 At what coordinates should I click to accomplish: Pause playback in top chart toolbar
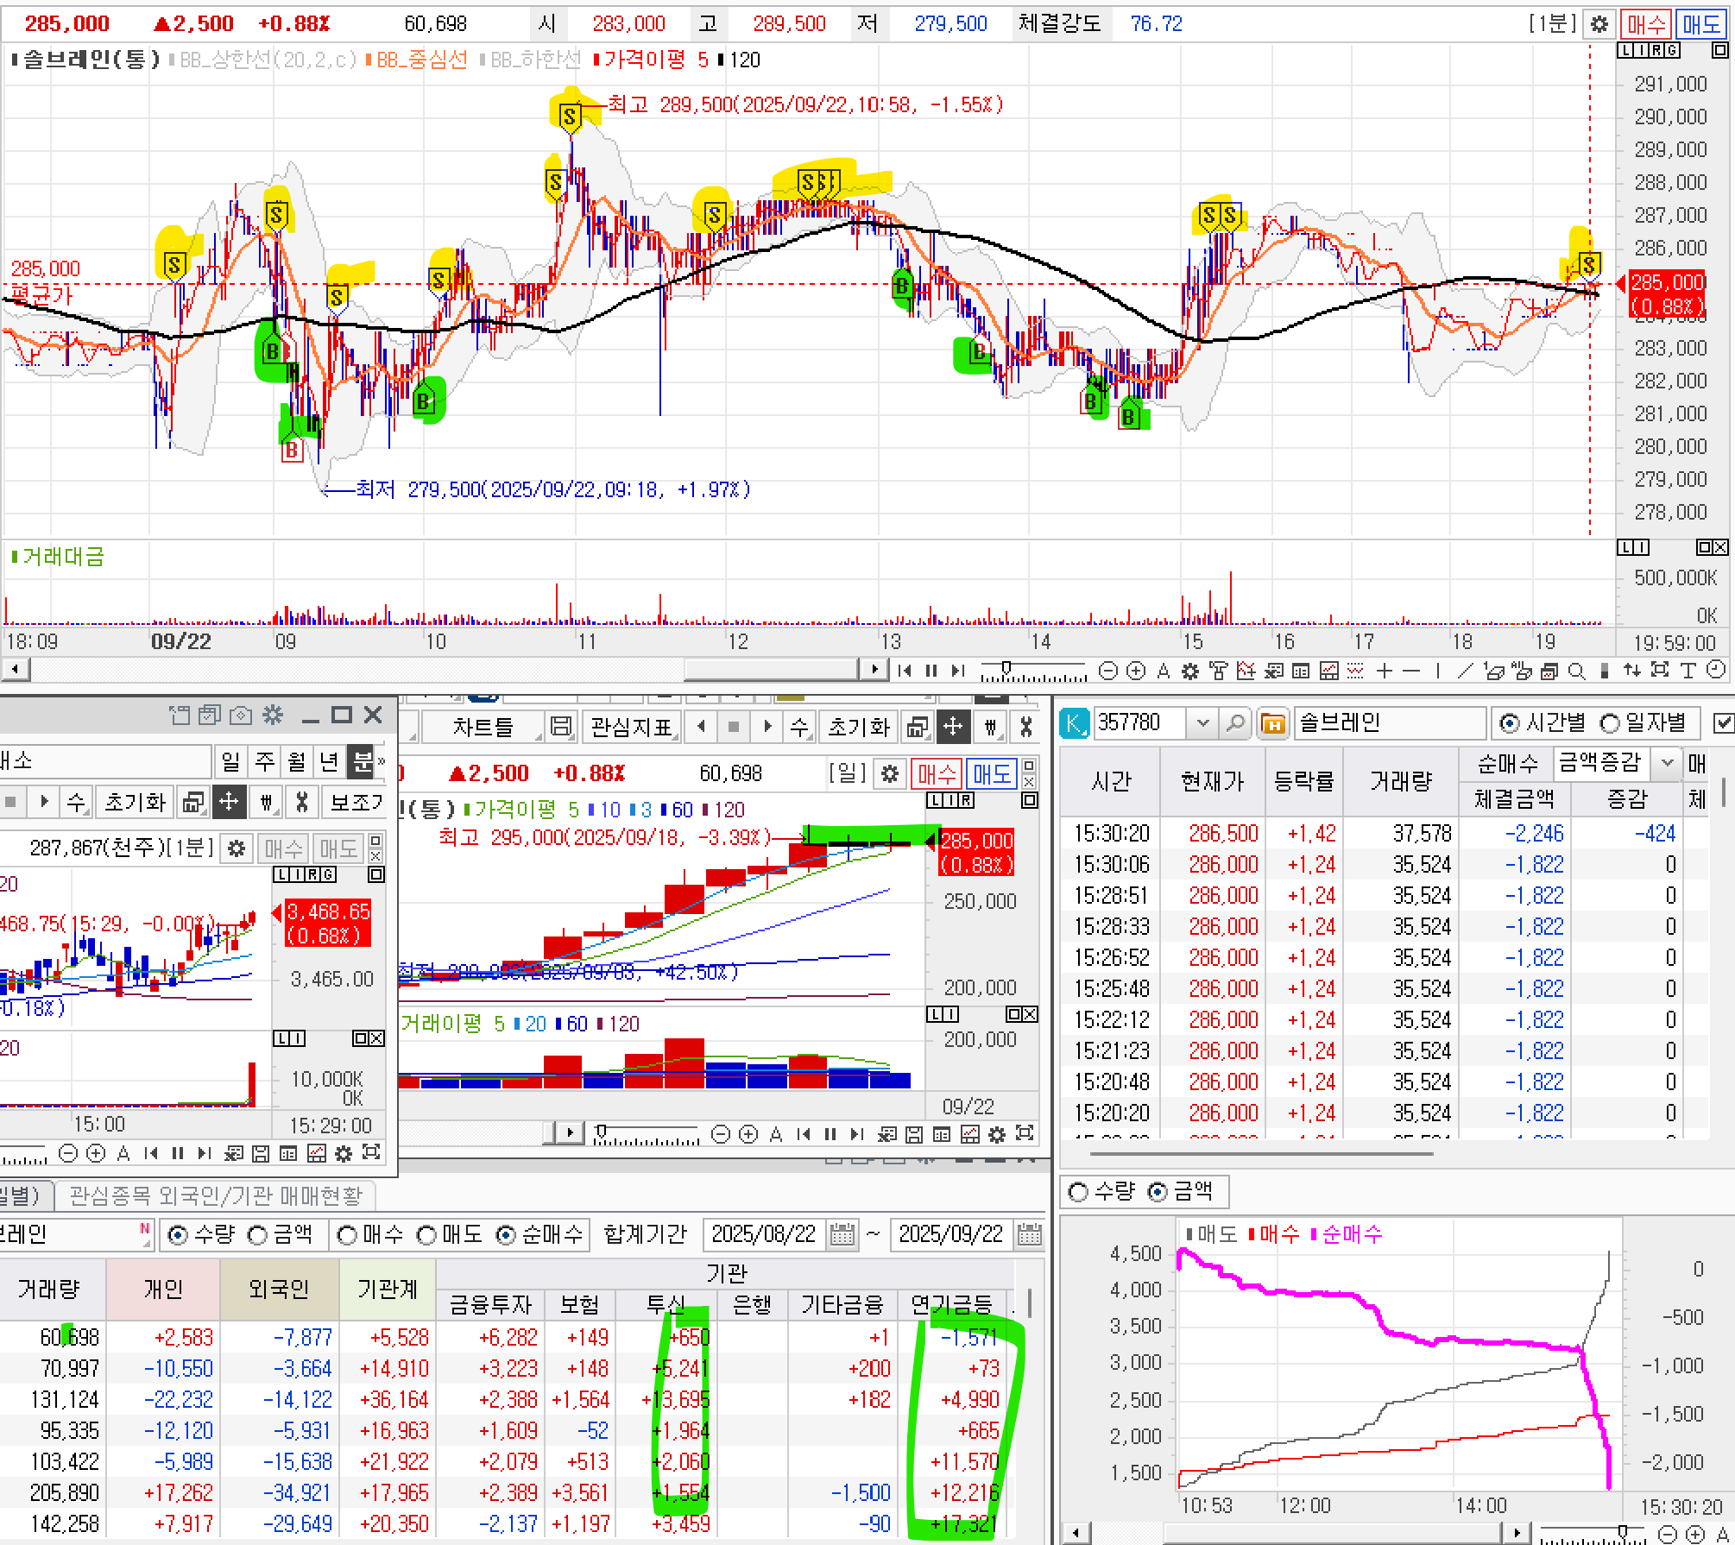click(x=931, y=671)
